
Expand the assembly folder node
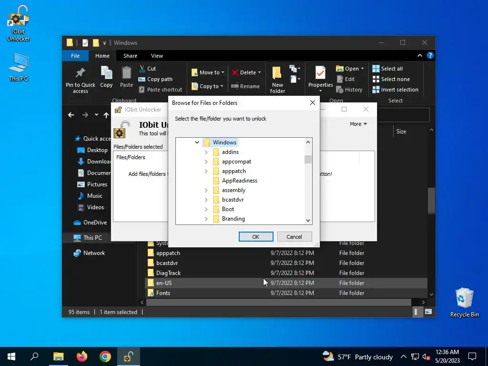tap(206, 190)
